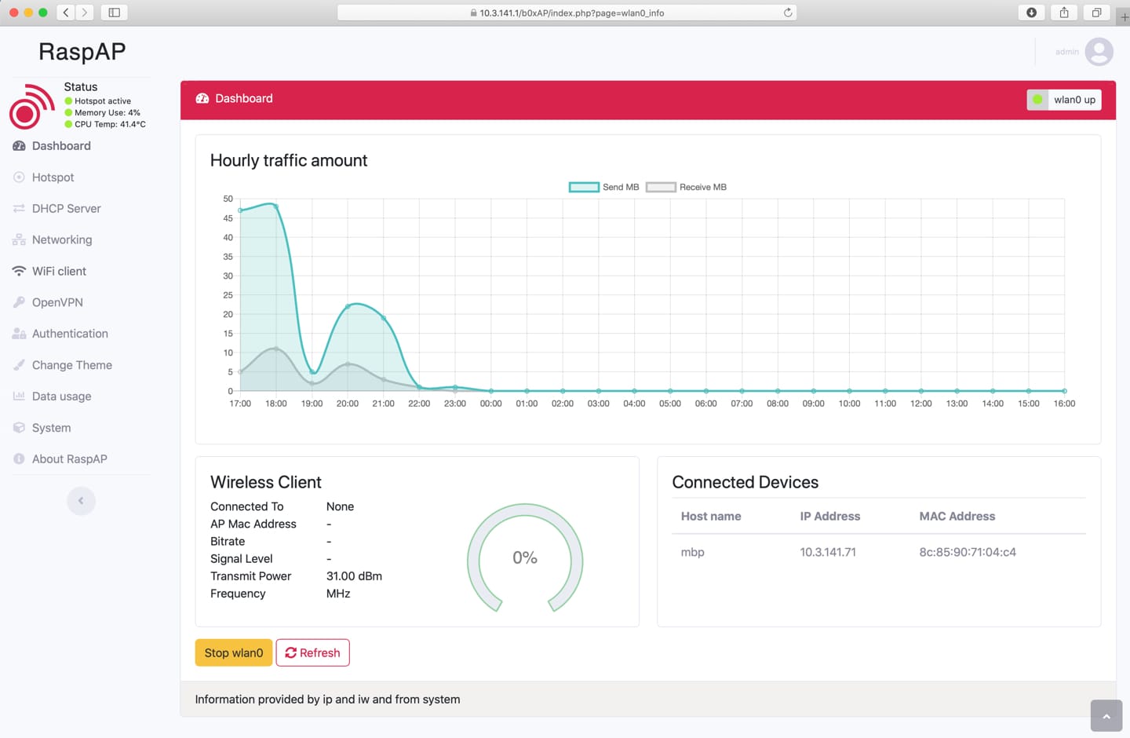Click the Dashboard gauge icon in sidebar

click(19, 146)
